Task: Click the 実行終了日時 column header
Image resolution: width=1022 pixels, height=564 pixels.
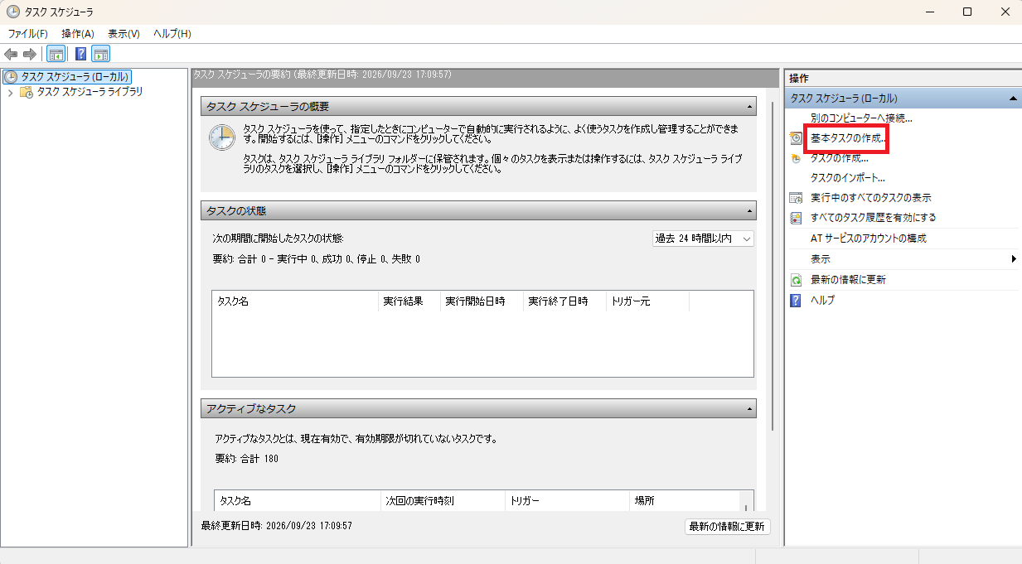Action: pyautogui.click(x=564, y=301)
